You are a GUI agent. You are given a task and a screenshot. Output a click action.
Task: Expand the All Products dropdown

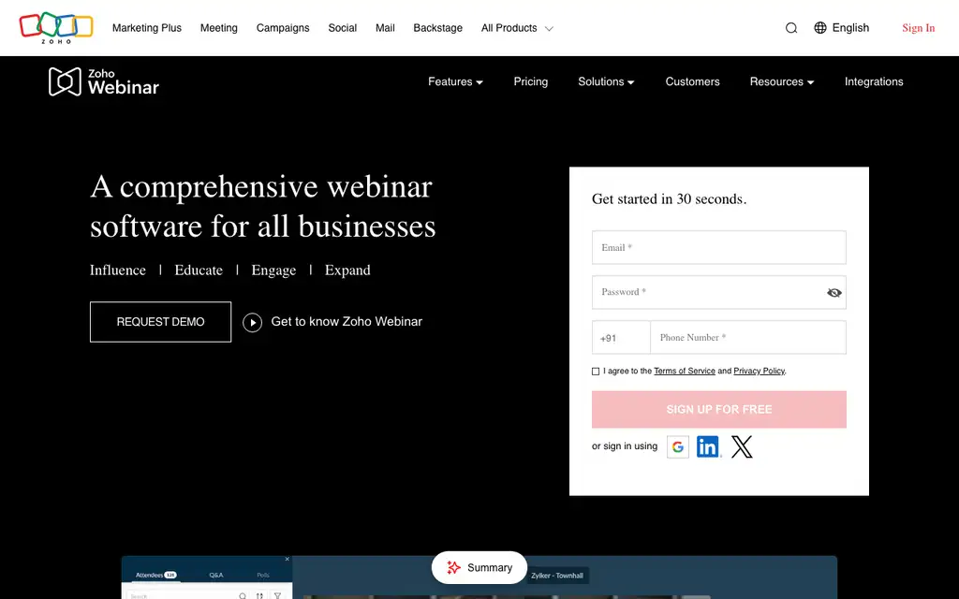(517, 28)
